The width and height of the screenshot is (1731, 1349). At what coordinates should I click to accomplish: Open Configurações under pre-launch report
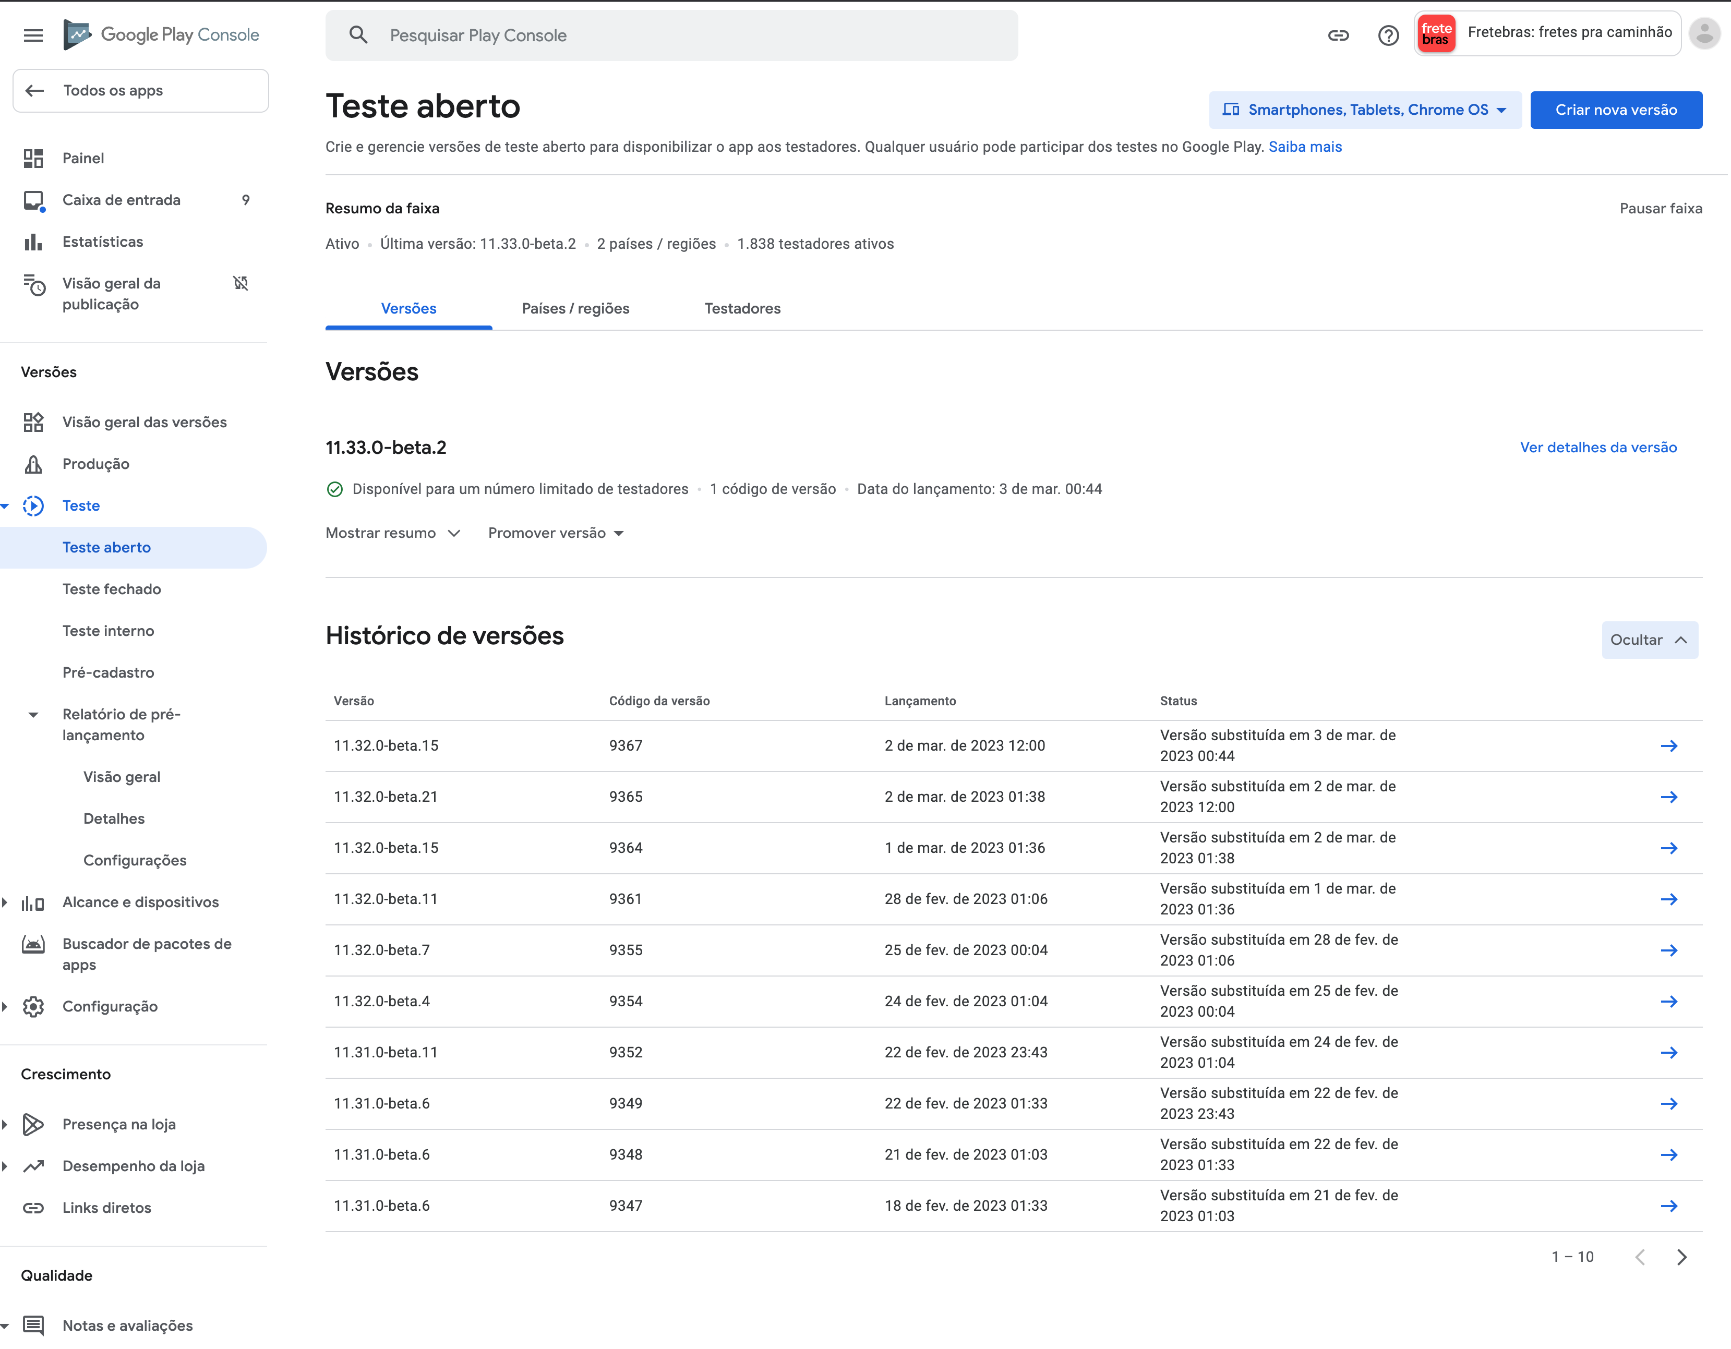[135, 861]
